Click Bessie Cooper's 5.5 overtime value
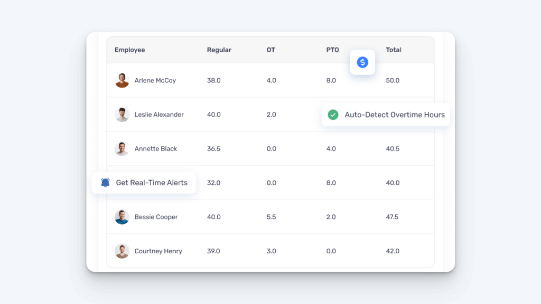This screenshot has width=541, height=304. [x=272, y=217]
